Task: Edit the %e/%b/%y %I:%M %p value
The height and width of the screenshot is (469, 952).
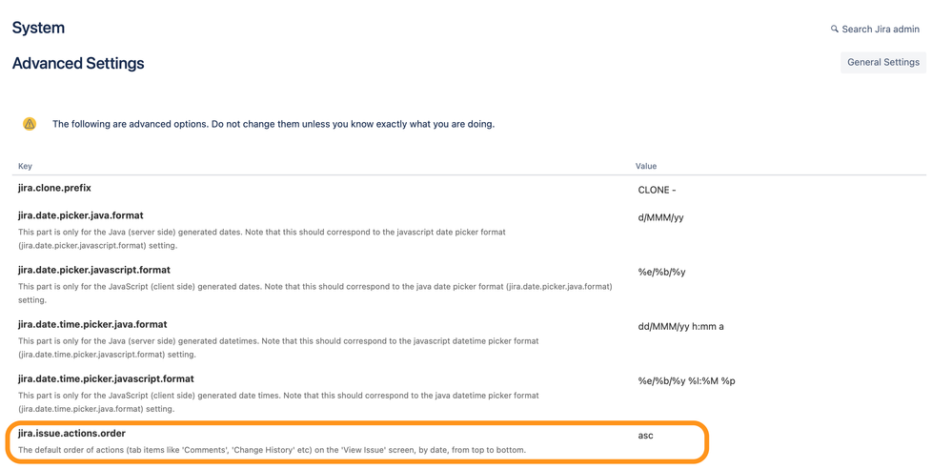Action: [687, 381]
